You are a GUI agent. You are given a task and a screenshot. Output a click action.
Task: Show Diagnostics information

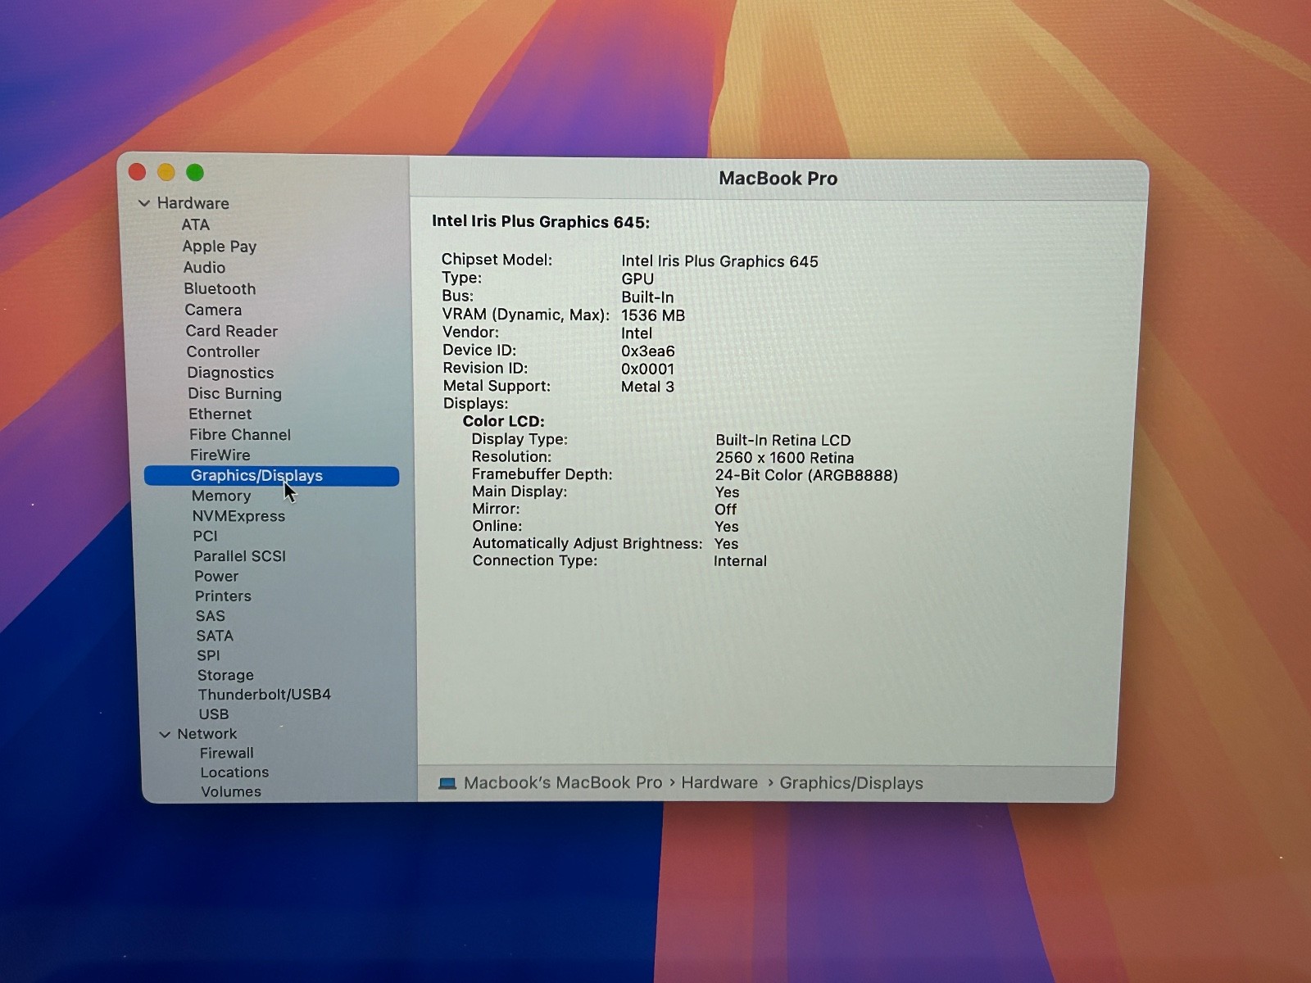230,373
